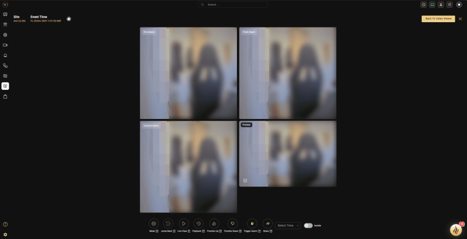Viewport: 467px width, 239px height.
Task: Open the circular target sidebar icon
Action: [5, 35]
